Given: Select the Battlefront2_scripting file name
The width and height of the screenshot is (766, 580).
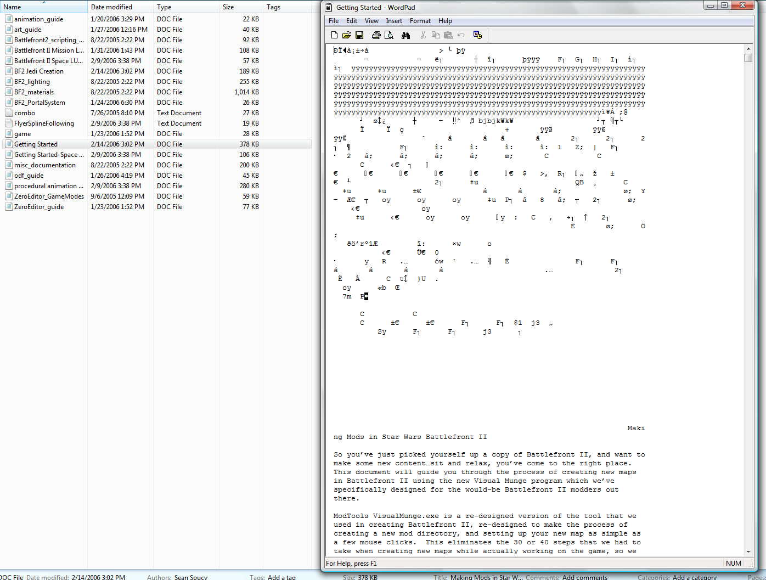Looking at the screenshot, I should click(x=49, y=40).
